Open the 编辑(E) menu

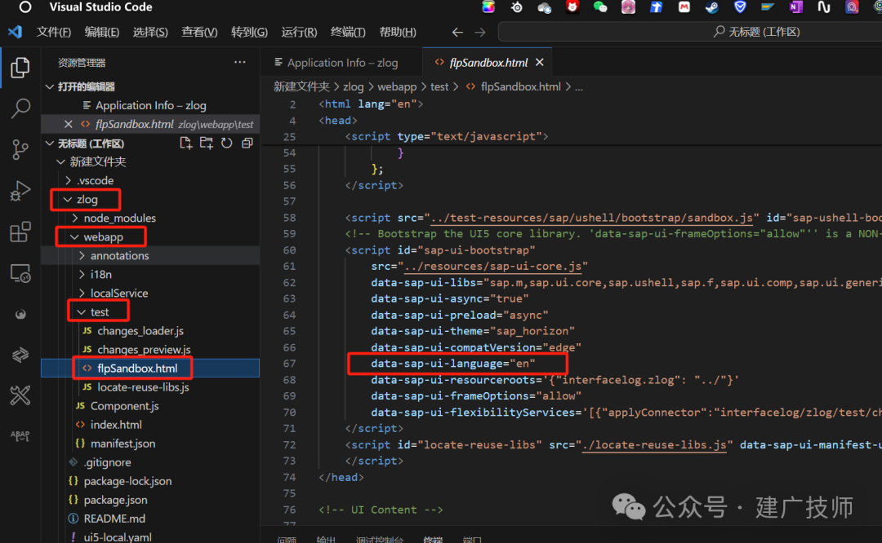point(102,32)
